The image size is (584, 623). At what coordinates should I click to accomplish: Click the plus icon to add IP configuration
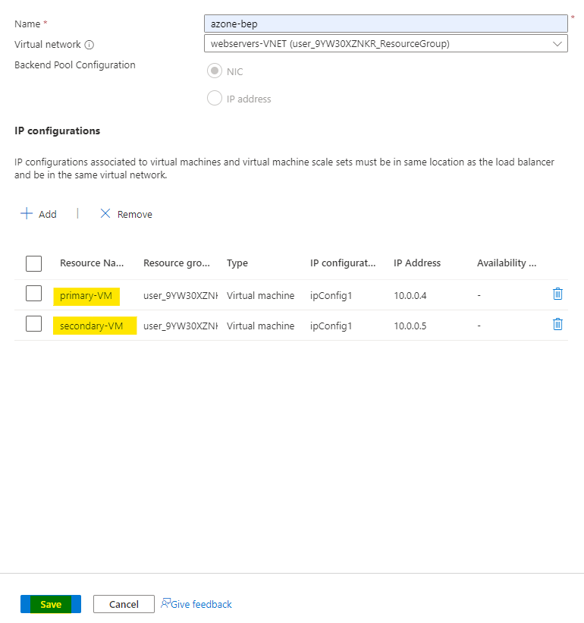click(27, 214)
